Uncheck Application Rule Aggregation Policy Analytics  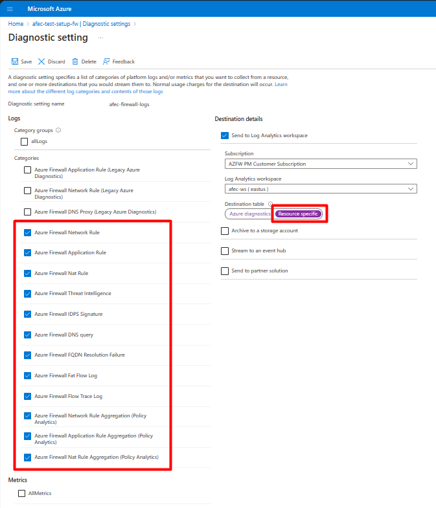coord(28,436)
